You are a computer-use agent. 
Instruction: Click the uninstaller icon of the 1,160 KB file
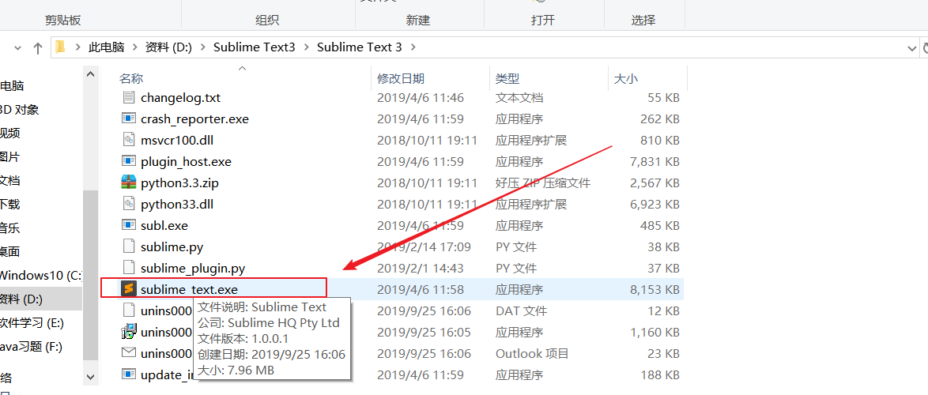(129, 332)
